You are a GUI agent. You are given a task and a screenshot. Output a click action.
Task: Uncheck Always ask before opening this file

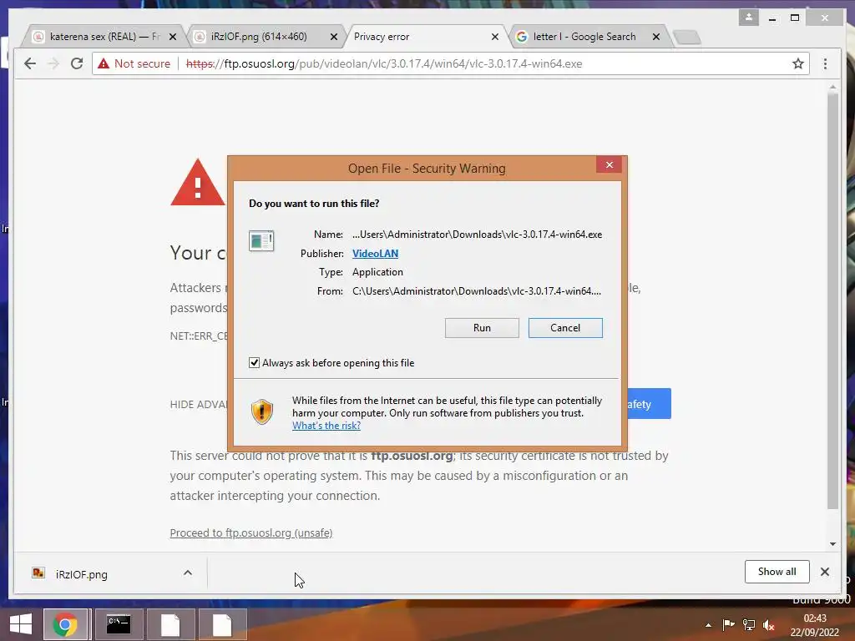click(x=254, y=363)
